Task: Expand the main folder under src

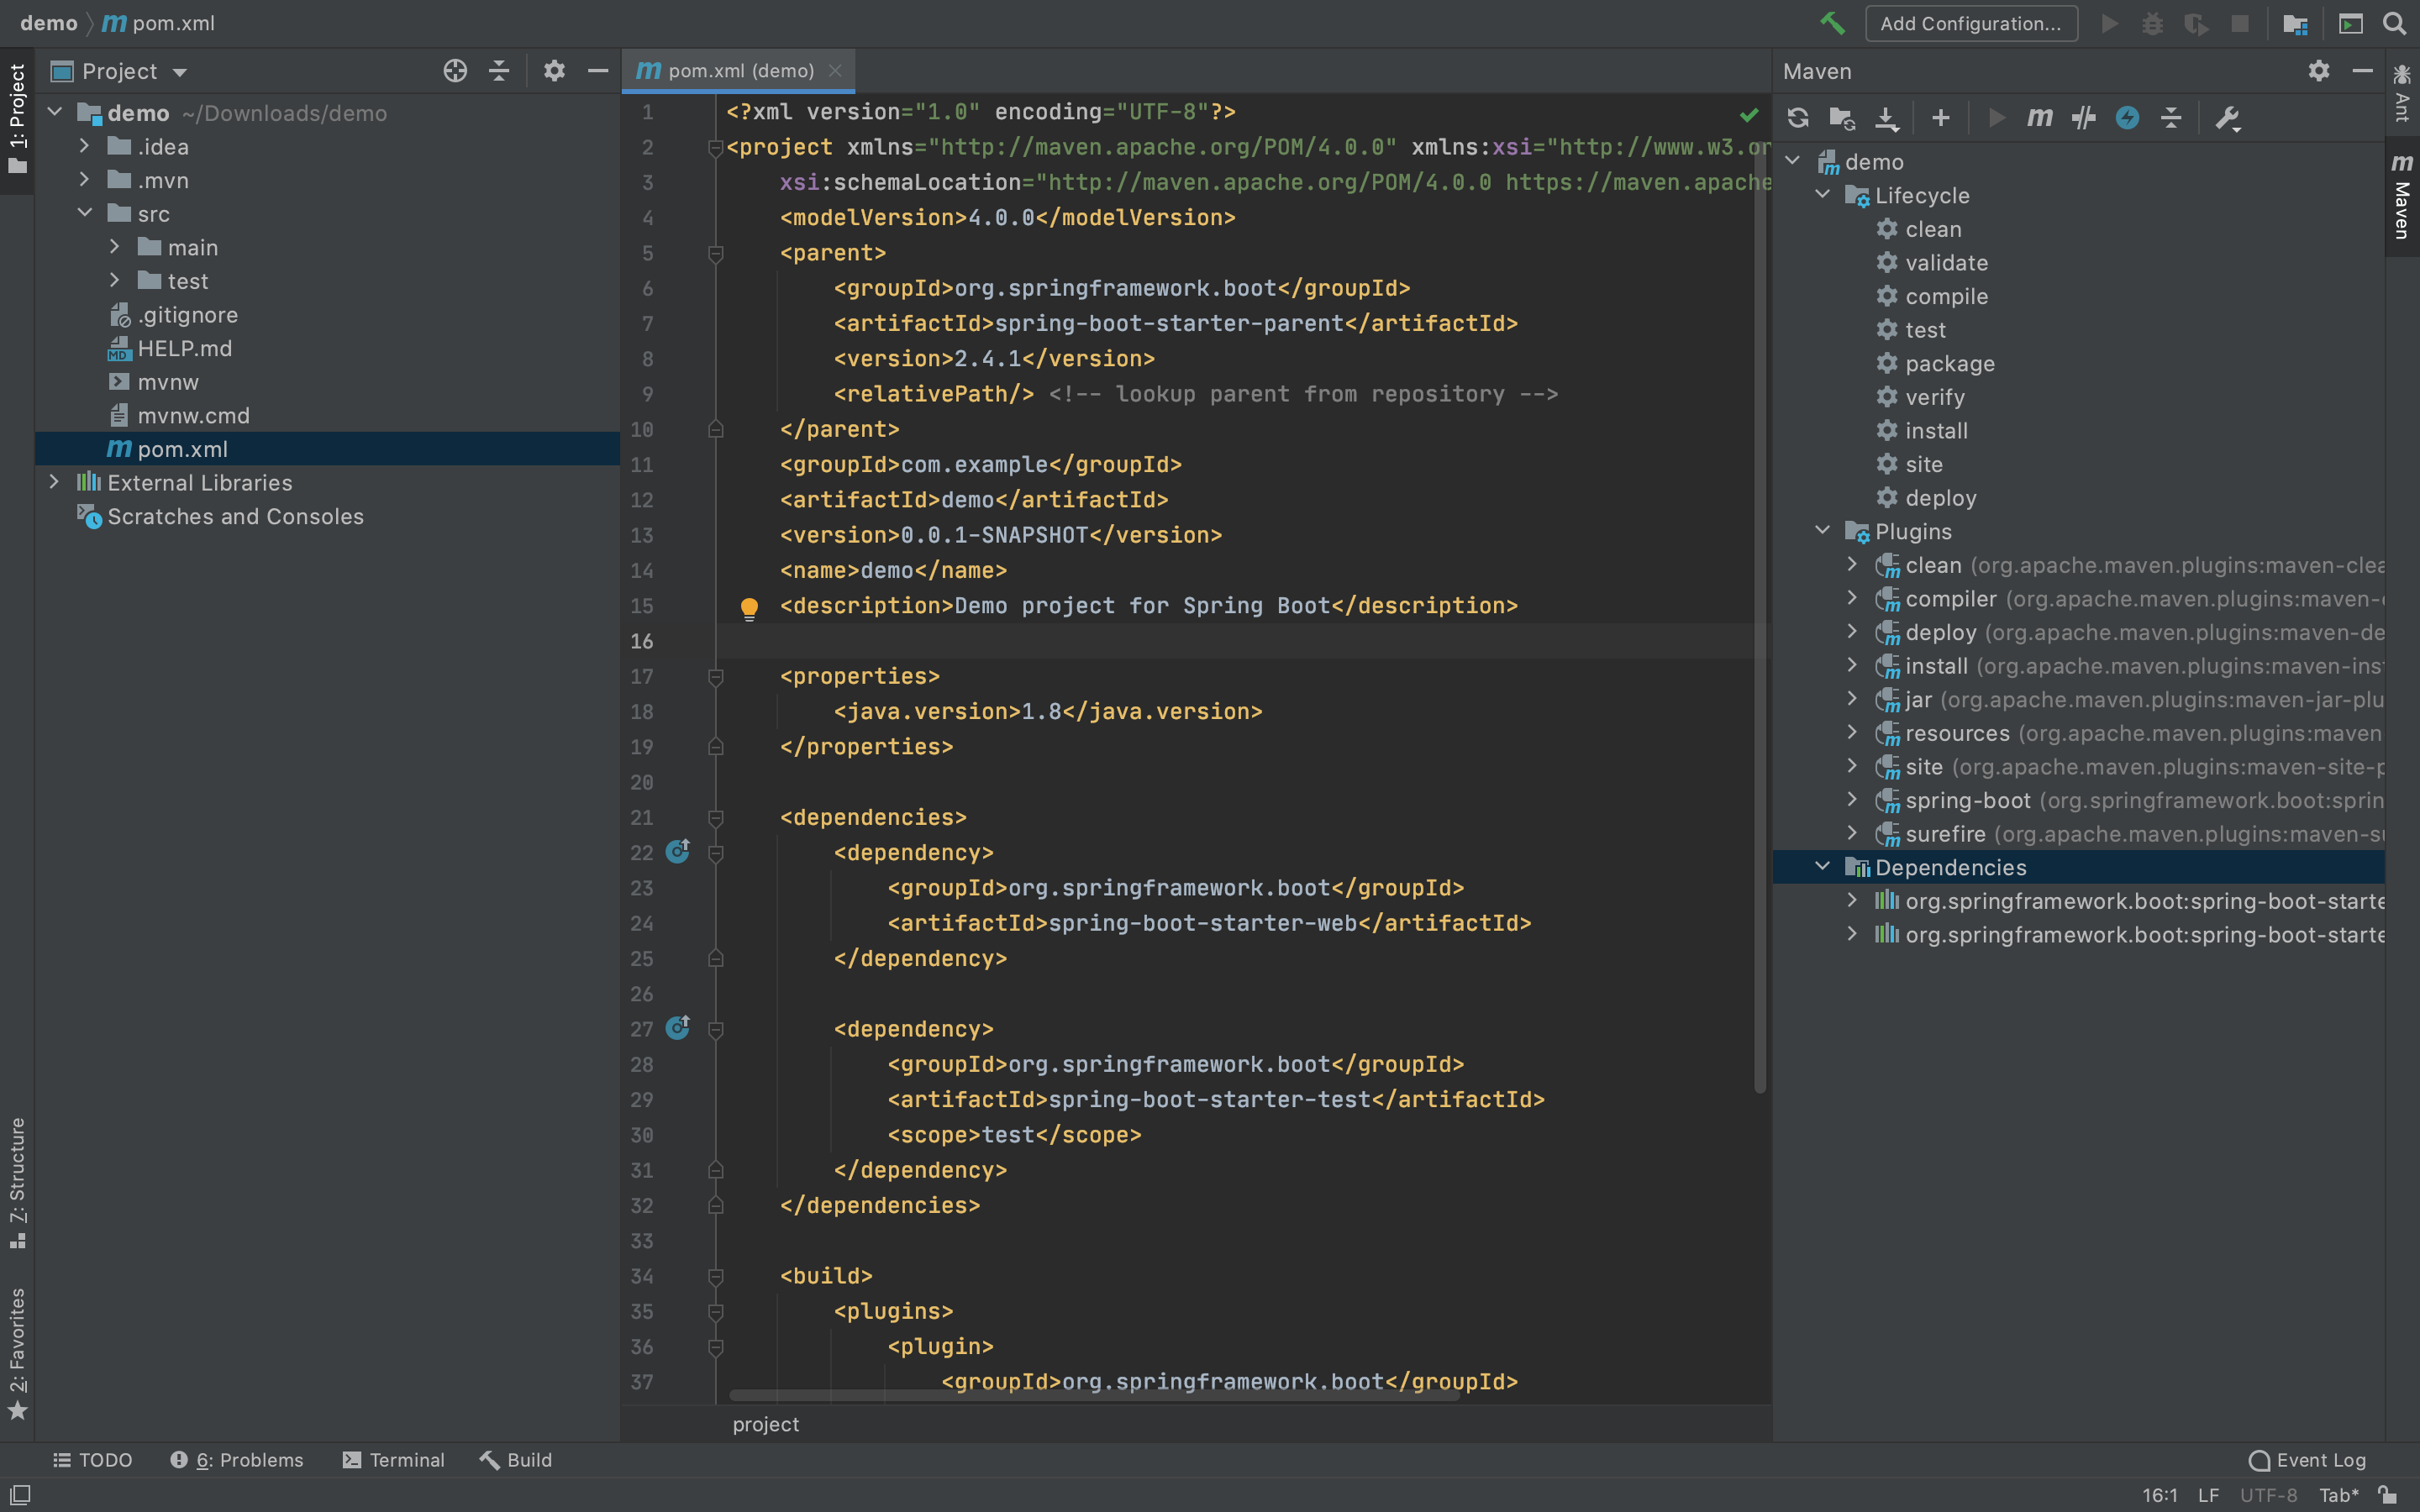Action: pos(114,247)
